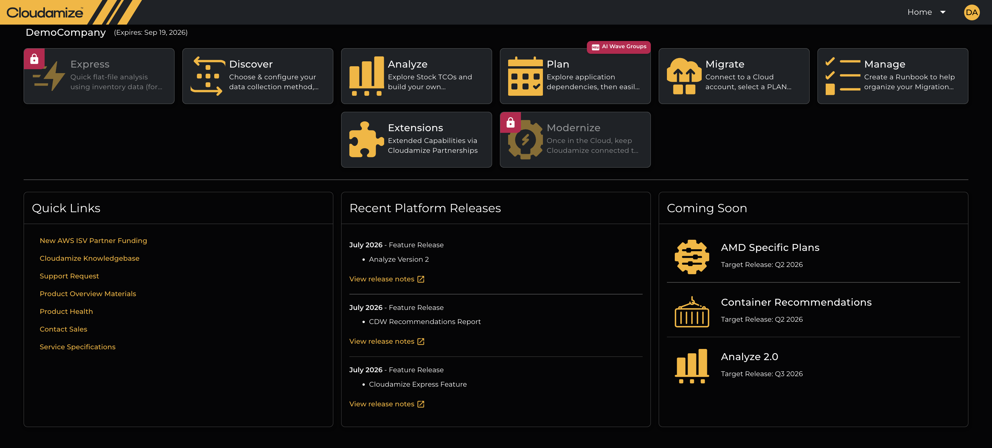This screenshot has width=992, height=448.
Task: Click the Container Recommendations crate icon
Action: click(692, 312)
